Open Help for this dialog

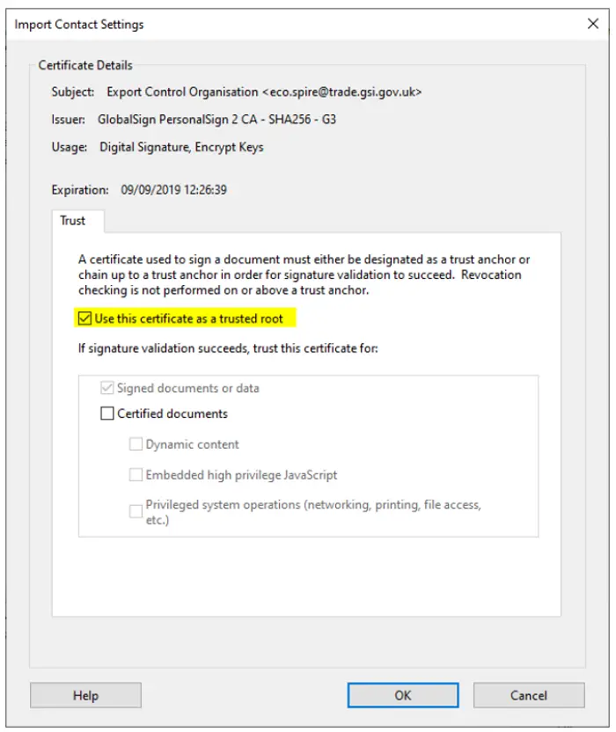point(85,695)
